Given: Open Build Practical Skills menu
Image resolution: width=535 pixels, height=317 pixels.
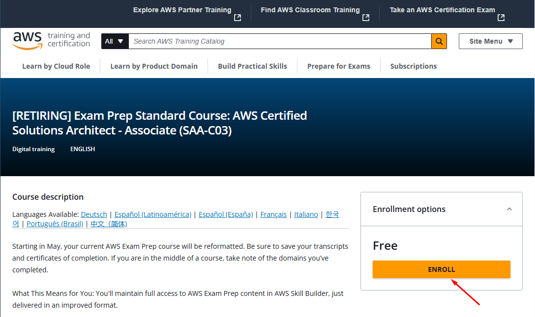Looking at the screenshot, I should tap(252, 66).
